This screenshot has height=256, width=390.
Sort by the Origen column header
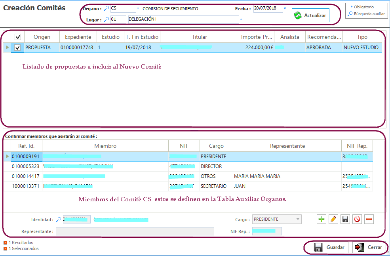point(42,37)
